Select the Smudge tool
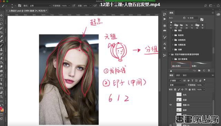The image size is (221, 126). click(1, 67)
